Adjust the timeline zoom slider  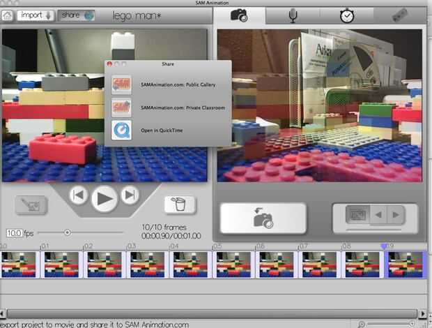tap(391, 324)
